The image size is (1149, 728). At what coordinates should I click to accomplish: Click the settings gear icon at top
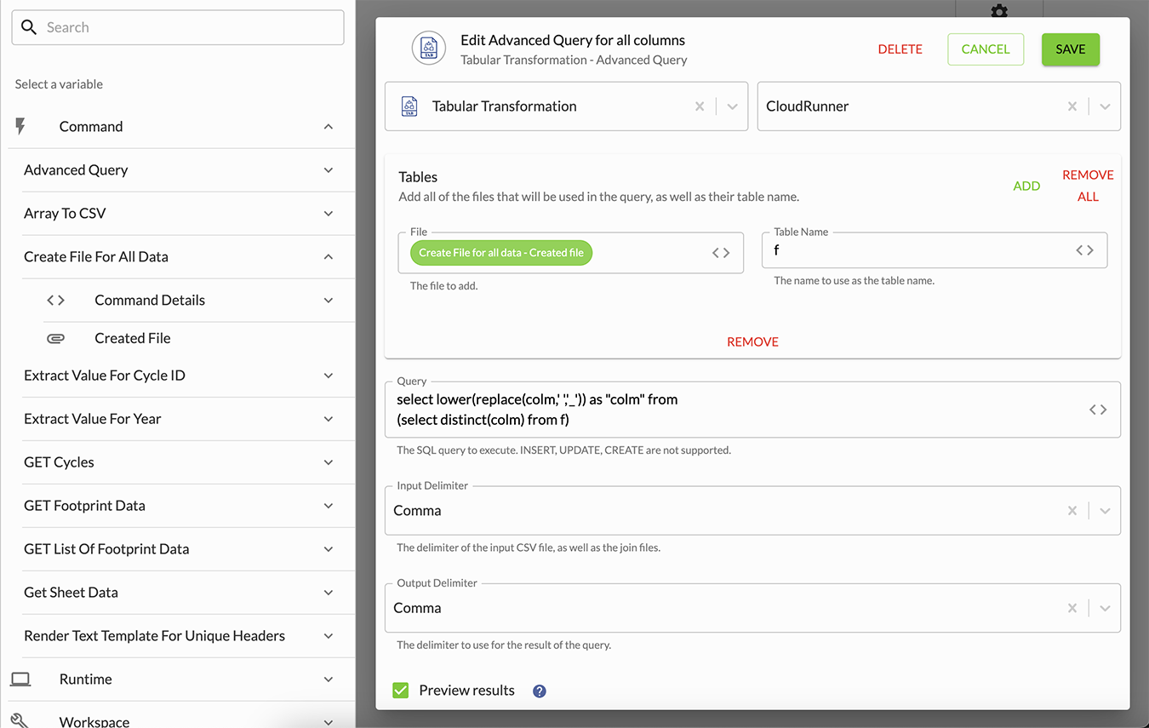click(999, 10)
